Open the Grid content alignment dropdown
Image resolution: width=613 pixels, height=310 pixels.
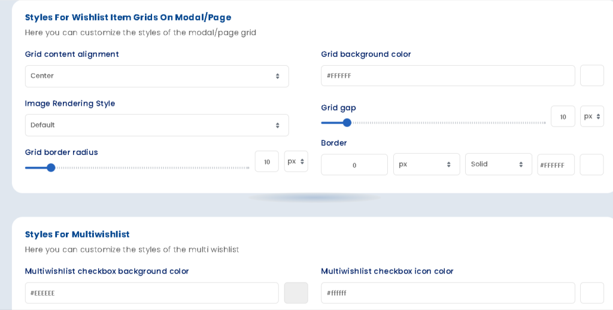156,76
